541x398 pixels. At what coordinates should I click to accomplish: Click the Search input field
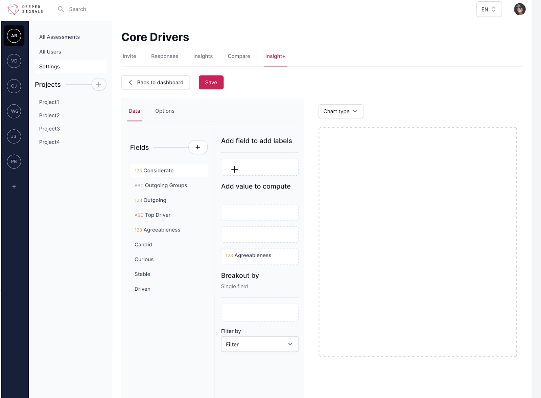77,9
